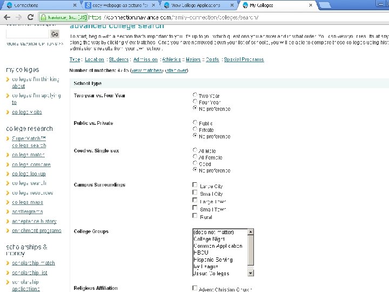Select the Two Year radio button
389x292 pixels.
coord(195,95)
